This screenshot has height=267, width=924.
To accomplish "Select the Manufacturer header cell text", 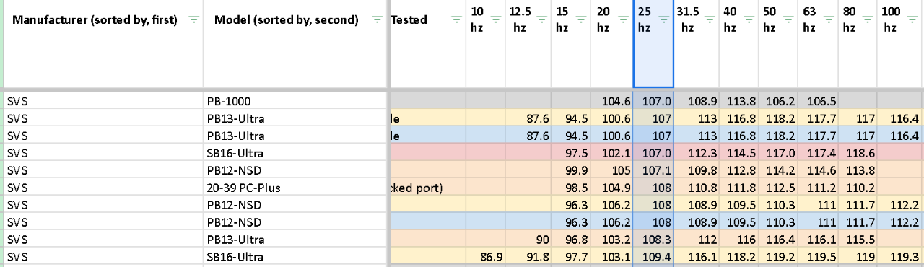I will [x=95, y=20].
